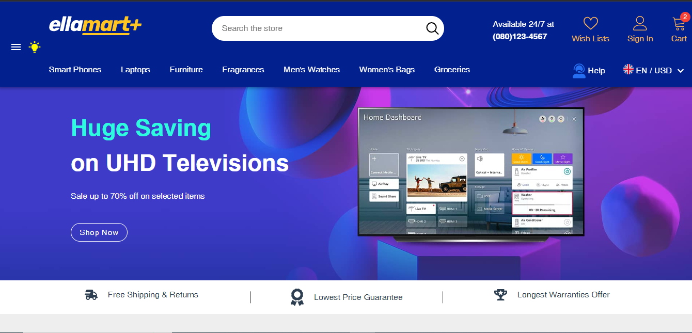Viewport: 692px width, 333px height.
Task: Open Help via the support agent icon
Action: point(579,71)
